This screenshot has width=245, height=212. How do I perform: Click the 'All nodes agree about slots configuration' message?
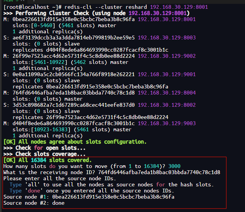pos(75,142)
